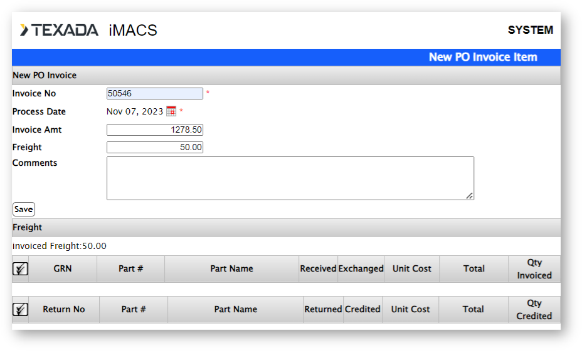Click the Credited column header

[x=362, y=309]
